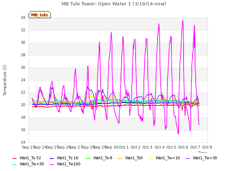Viewport: 229px width, 171px height.
Task: Select Wat1_Ts-32 legend label
Action: pyautogui.click(x=30, y=158)
